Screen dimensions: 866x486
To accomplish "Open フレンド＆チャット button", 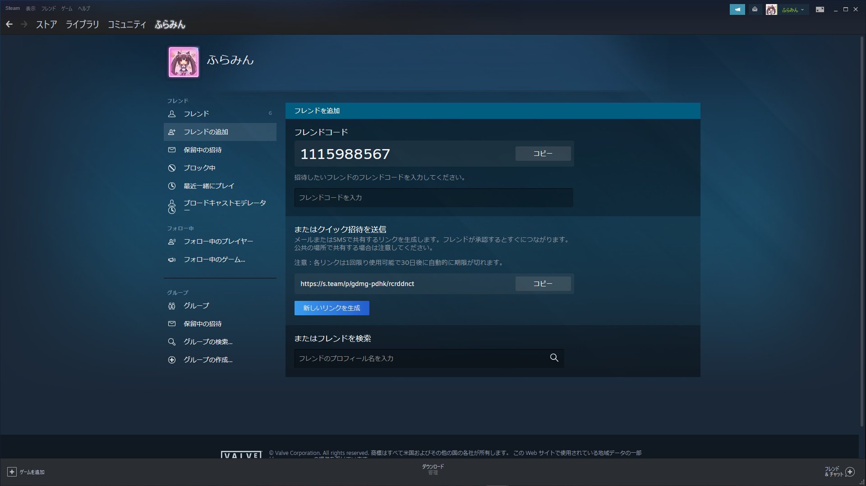I will tap(839, 472).
